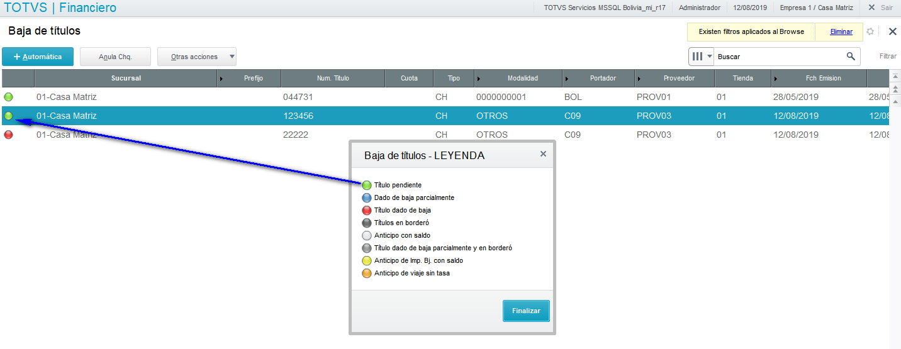
Task: Click the 28/05/2019 emission date cell
Action: [796, 97]
